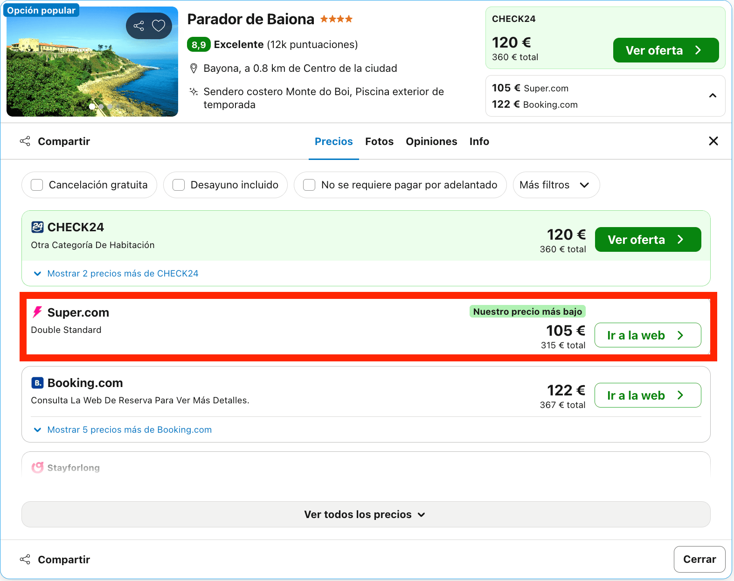734x581 pixels.
Task: Click the Stayforlong logo icon
Action: [37, 467]
